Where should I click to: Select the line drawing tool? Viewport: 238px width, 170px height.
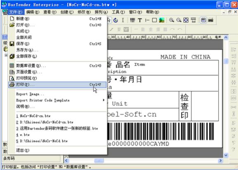[x=147, y=20]
